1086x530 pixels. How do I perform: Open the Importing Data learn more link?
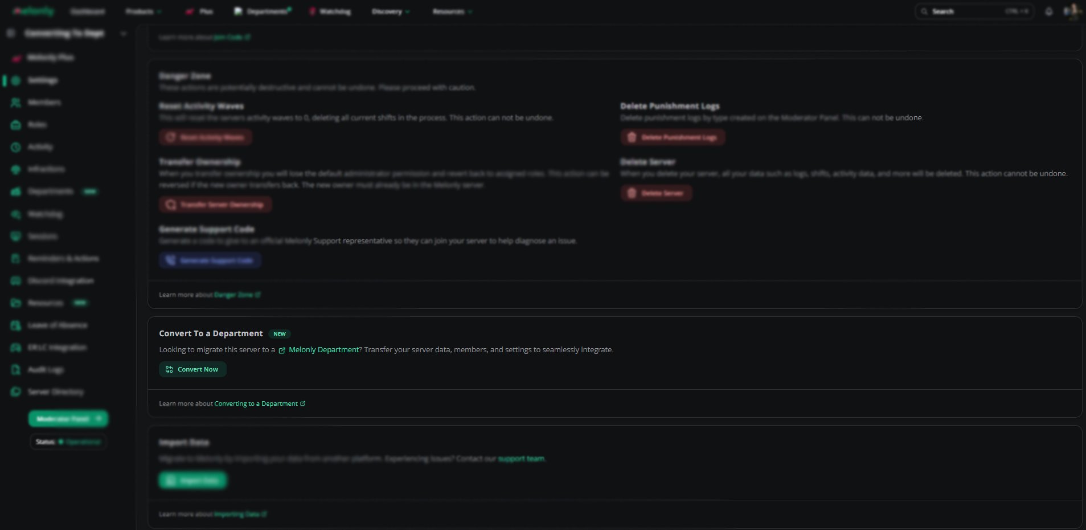(x=240, y=514)
